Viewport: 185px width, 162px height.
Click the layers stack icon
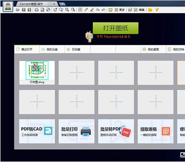130,10
